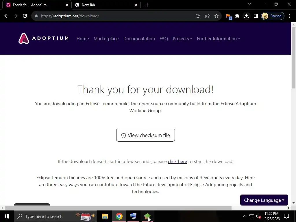The image size is (296, 222).
Task: Open the clock showing 11:26 PM
Action: 271,216
